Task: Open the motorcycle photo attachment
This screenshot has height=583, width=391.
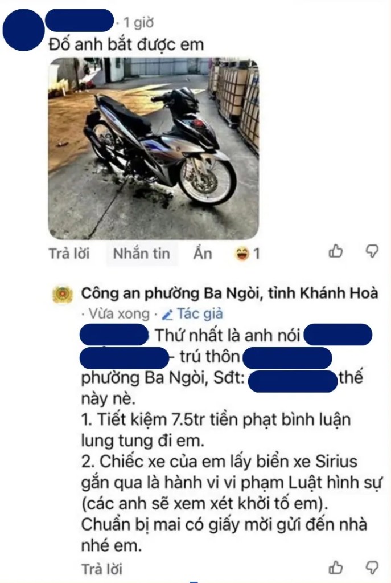Action: 154,148
